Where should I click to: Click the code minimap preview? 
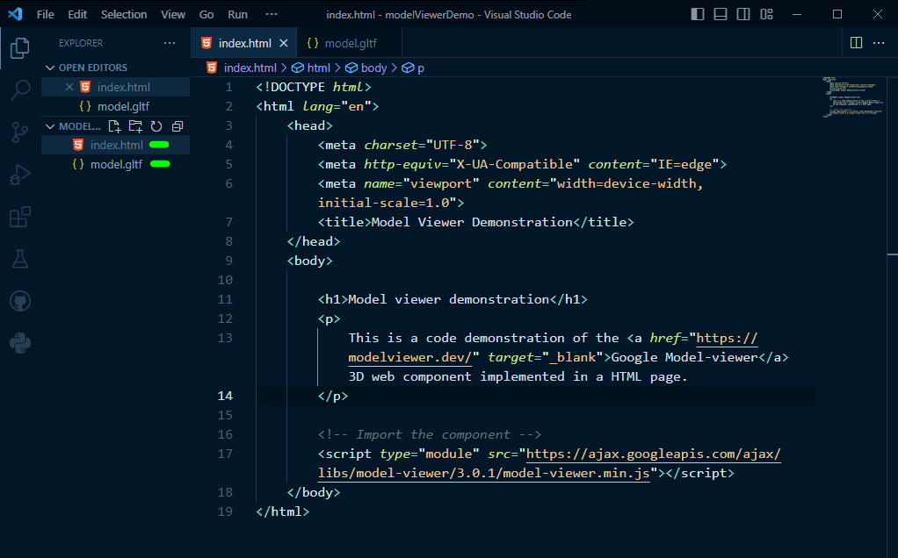(x=852, y=97)
